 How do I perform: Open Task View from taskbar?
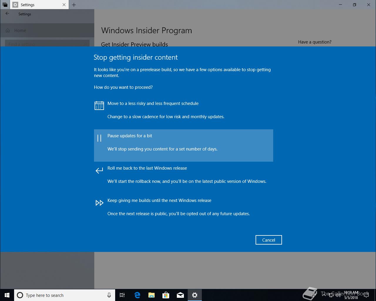(x=122, y=295)
